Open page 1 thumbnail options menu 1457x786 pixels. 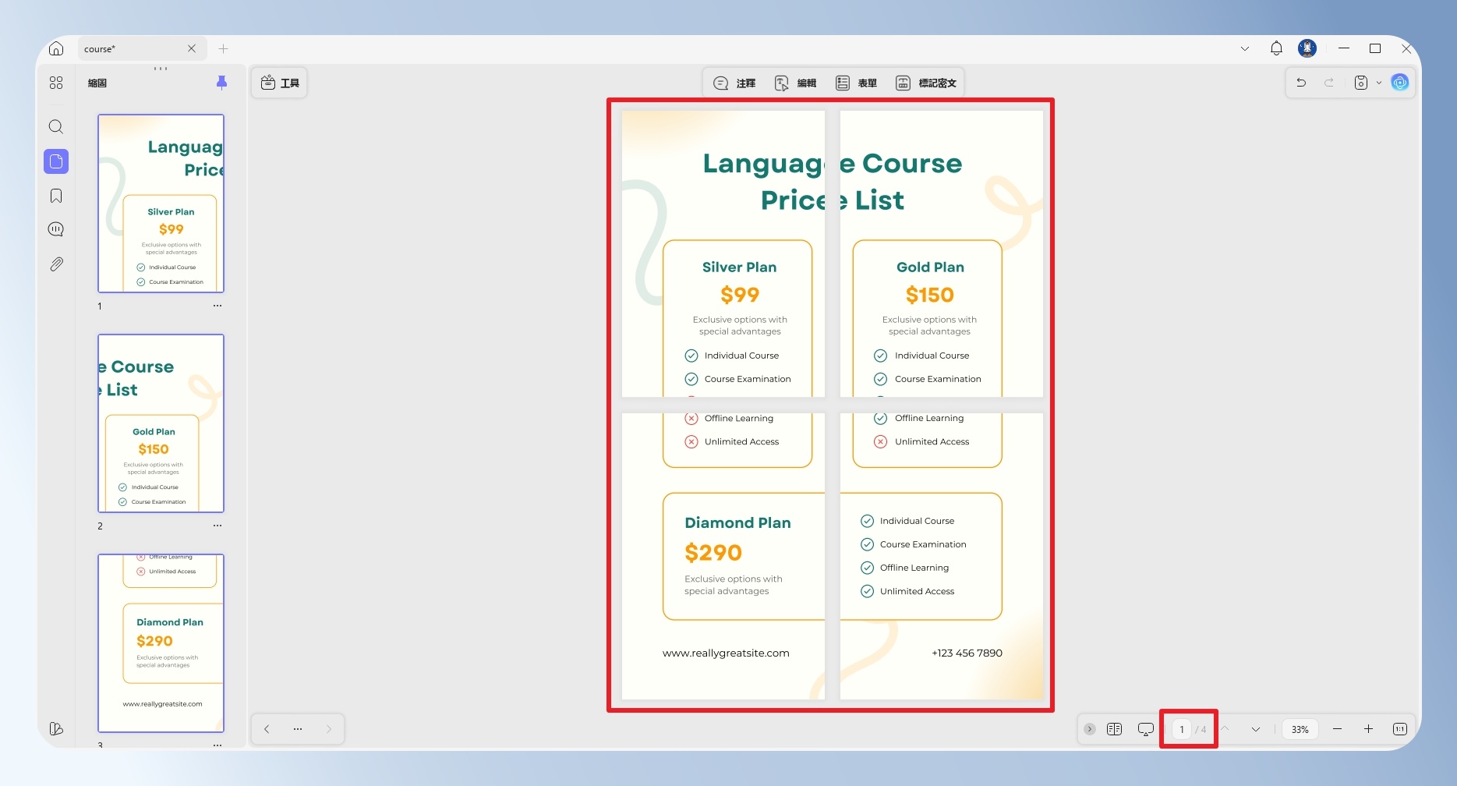[x=217, y=306]
